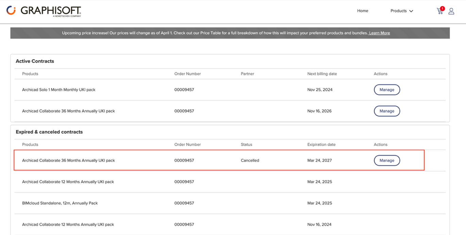Screen dimensions: 466x235
Task: Click the Expired & canceled contracts heading
Action: pos(49,132)
